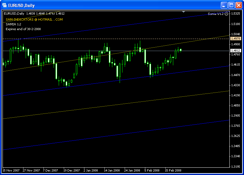Click the 1.4615 price scale value
The image size is (244, 175).
236,65
